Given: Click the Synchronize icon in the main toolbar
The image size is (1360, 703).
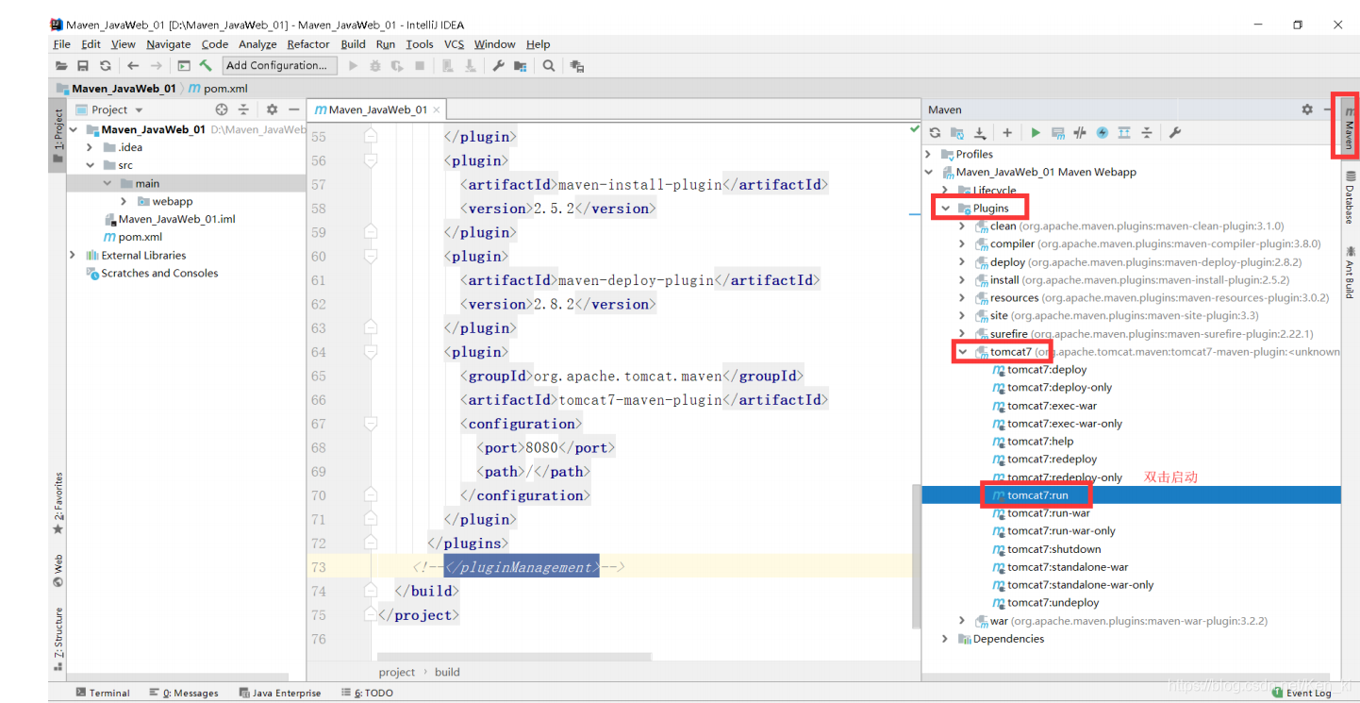Looking at the screenshot, I should click(x=106, y=66).
